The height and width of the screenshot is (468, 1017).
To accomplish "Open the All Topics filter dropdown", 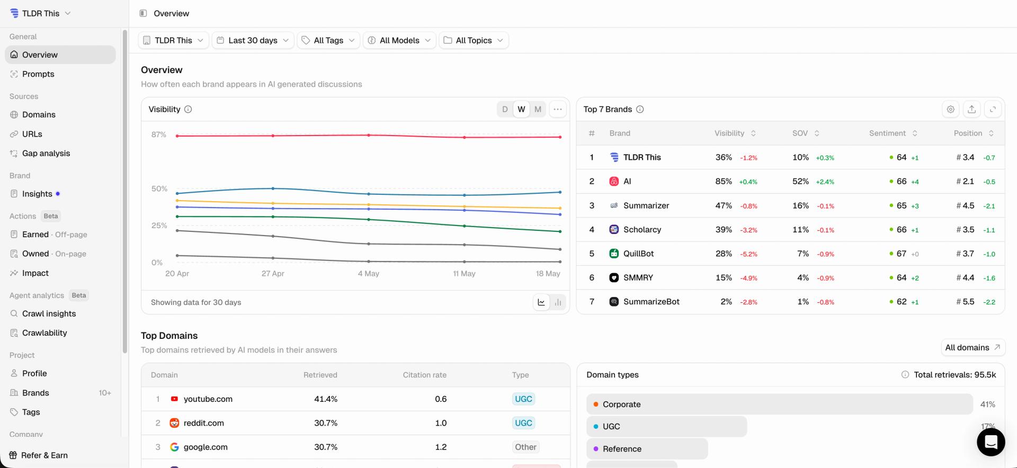I will [x=474, y=40].
